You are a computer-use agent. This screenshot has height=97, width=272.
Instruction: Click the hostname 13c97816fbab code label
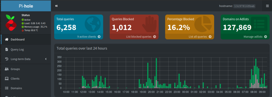[244, 6]
